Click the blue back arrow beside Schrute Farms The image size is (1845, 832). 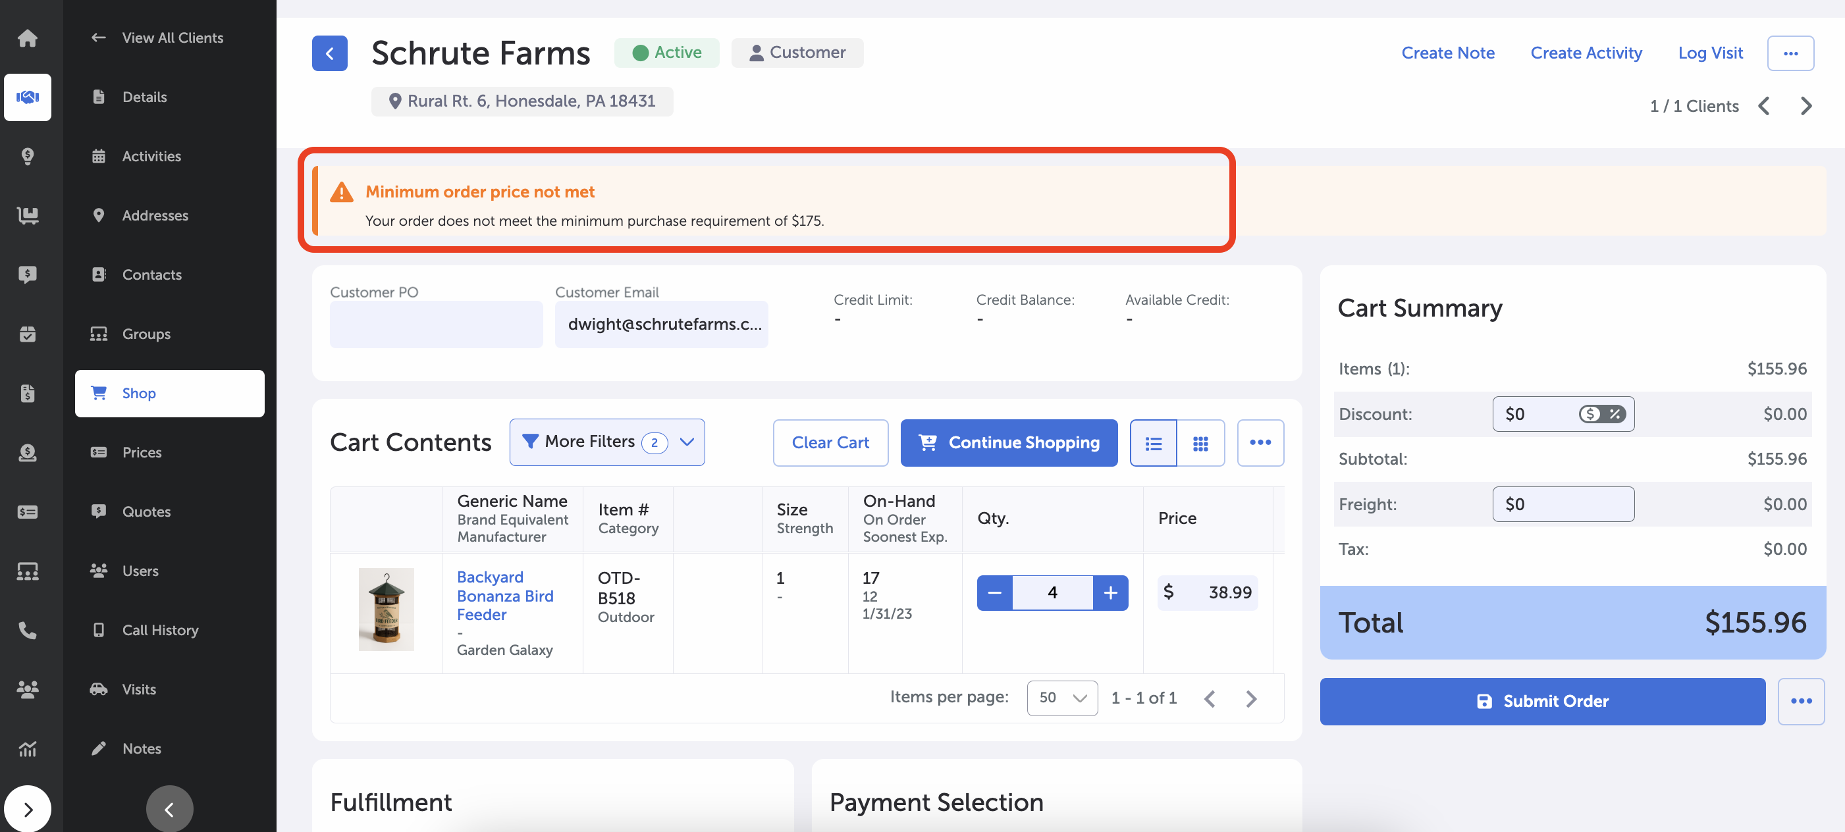(x=329, y=53)
